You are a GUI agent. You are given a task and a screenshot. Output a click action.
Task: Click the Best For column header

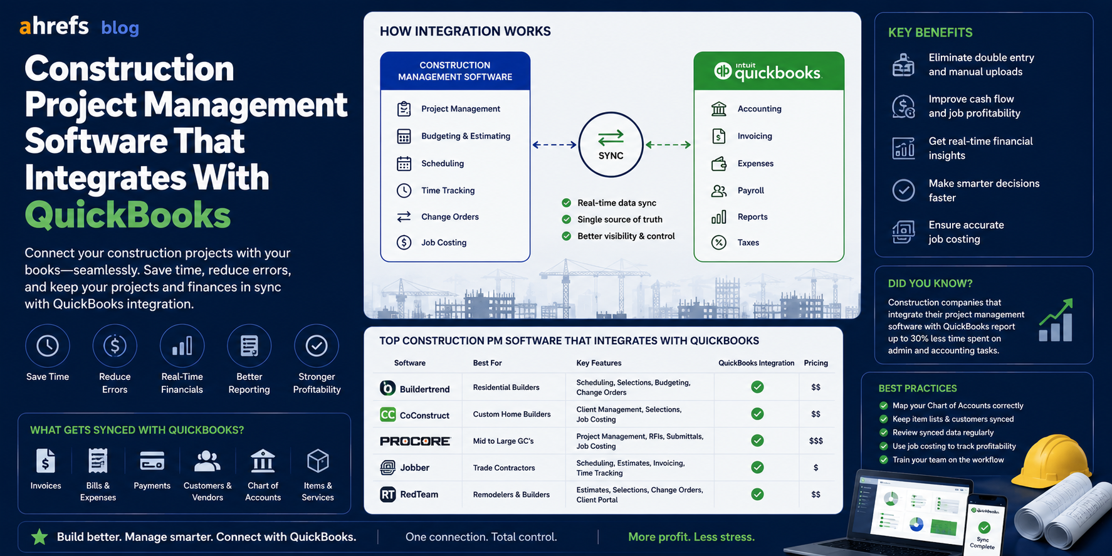click(x=487, y=363)
